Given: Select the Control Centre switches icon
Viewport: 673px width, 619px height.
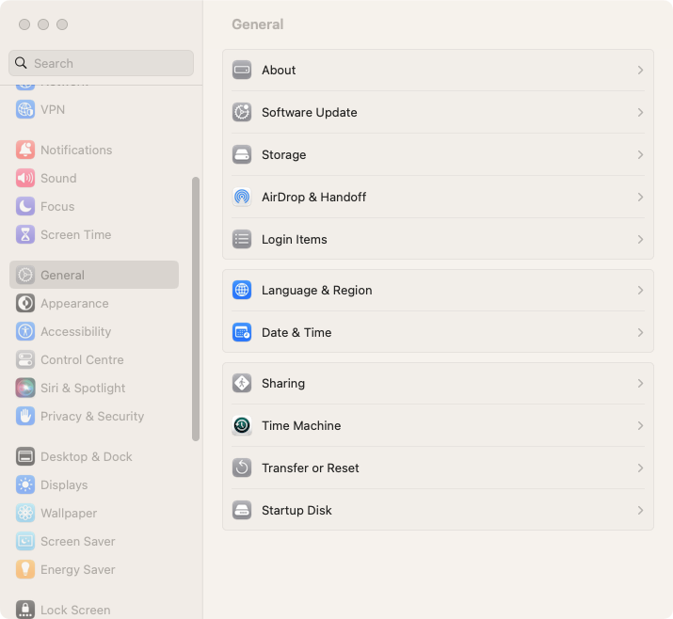Looking at the screenshot, I should click(x=25, y=359).
